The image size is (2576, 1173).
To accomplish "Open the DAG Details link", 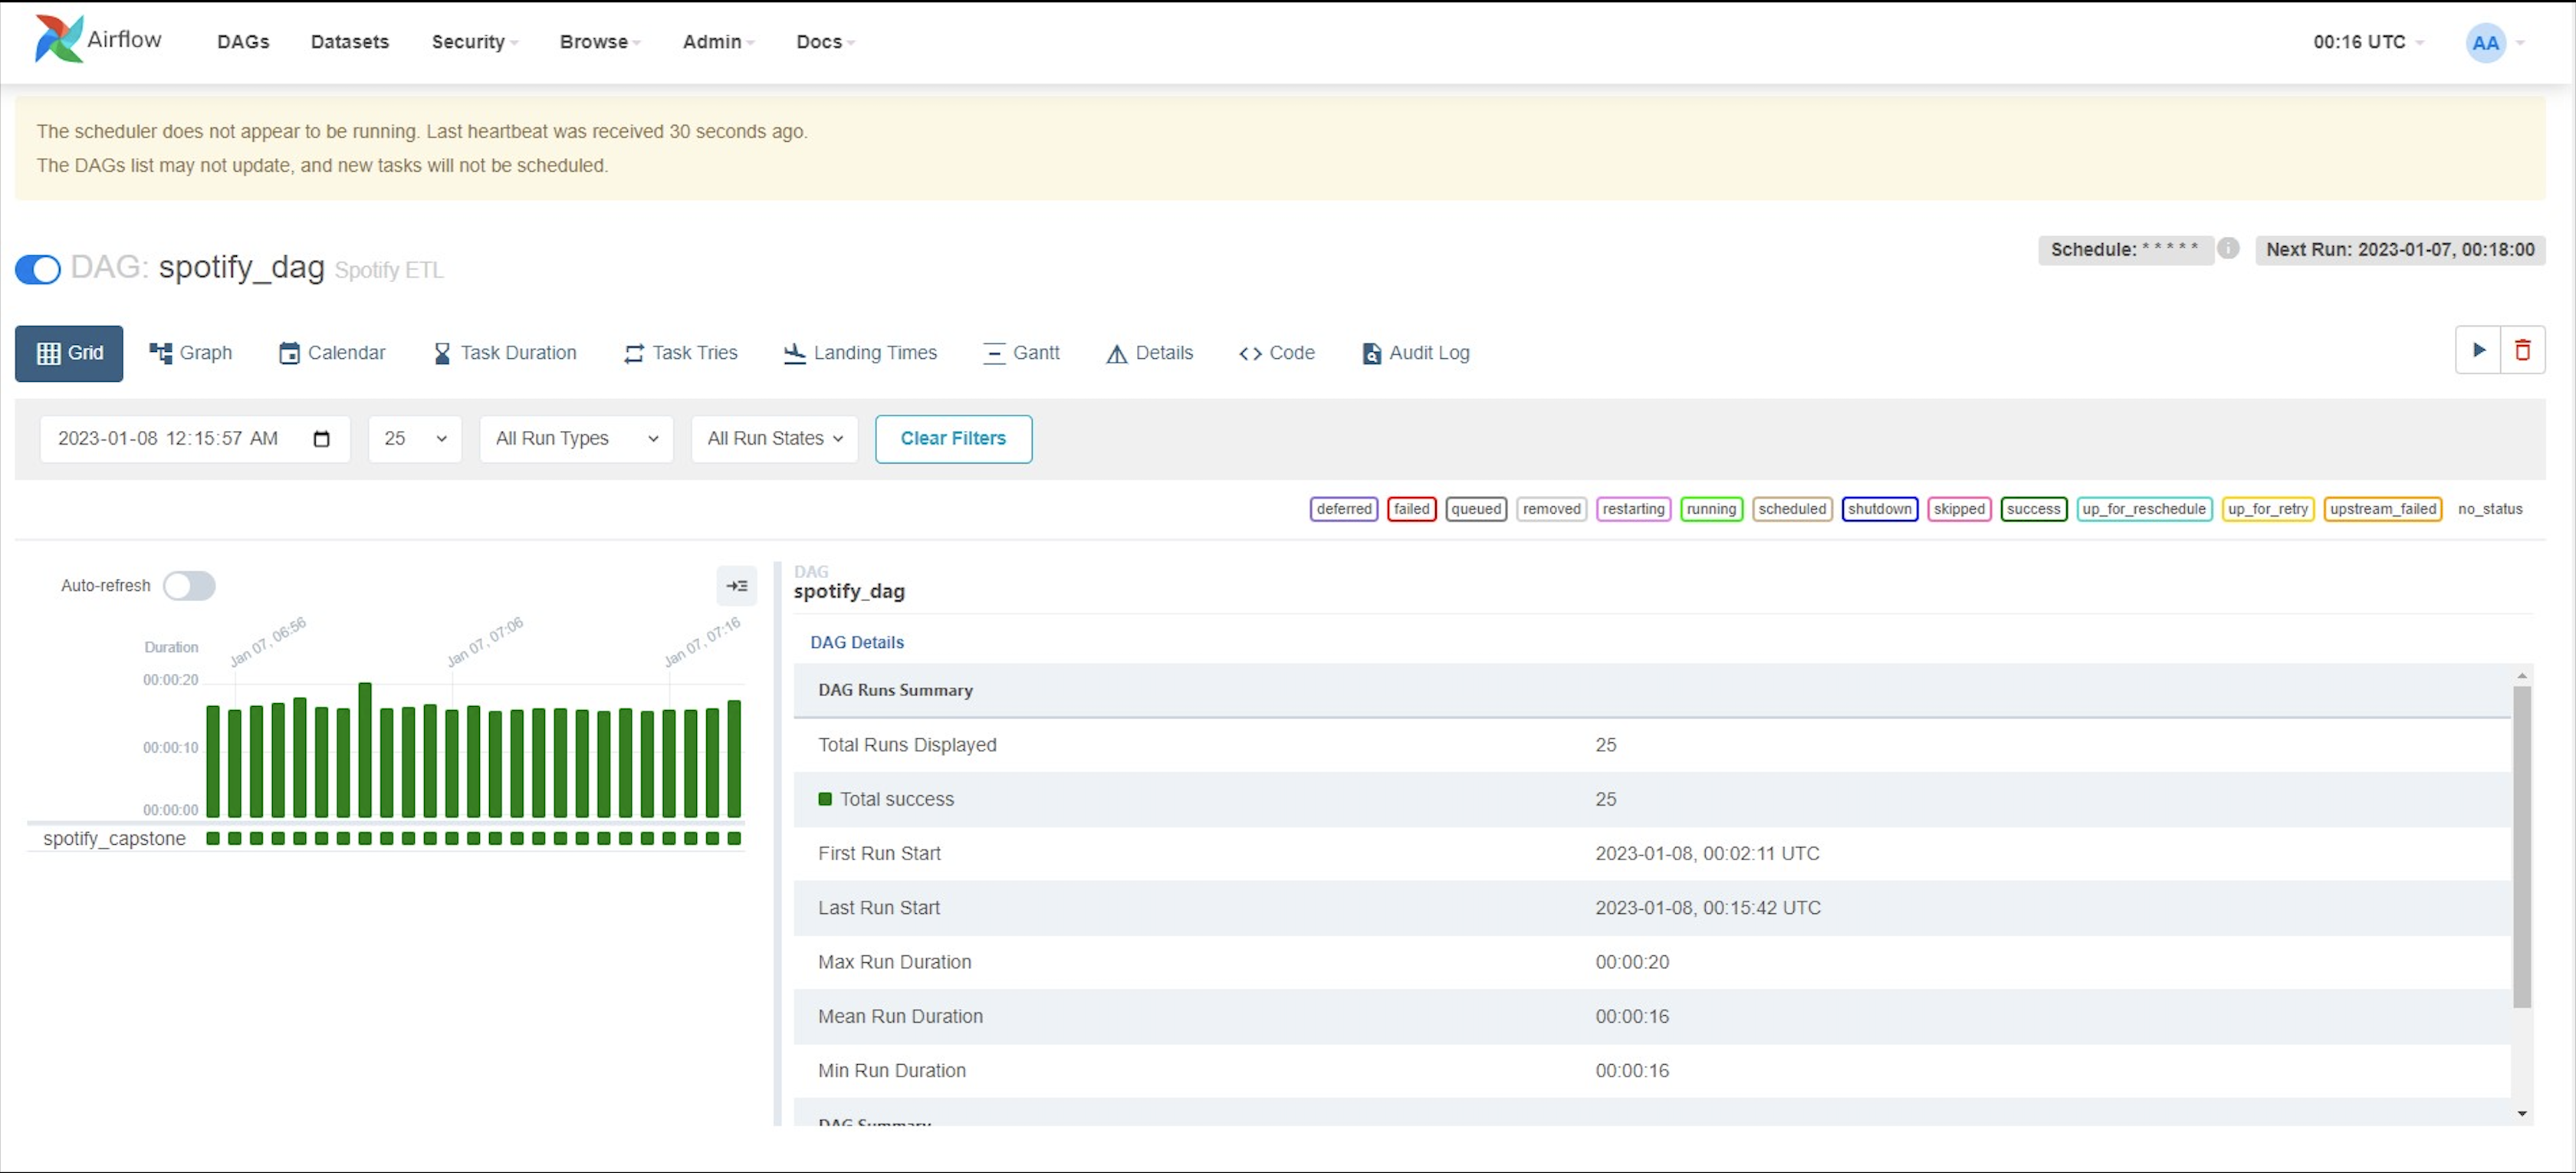I will [x=856, y=642].
